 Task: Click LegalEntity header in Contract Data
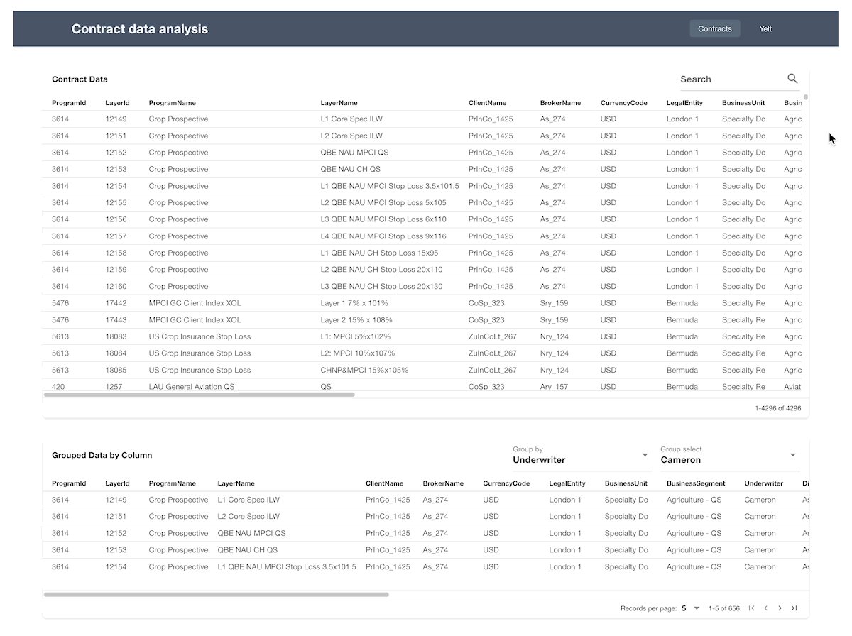[x=684, y=103]
